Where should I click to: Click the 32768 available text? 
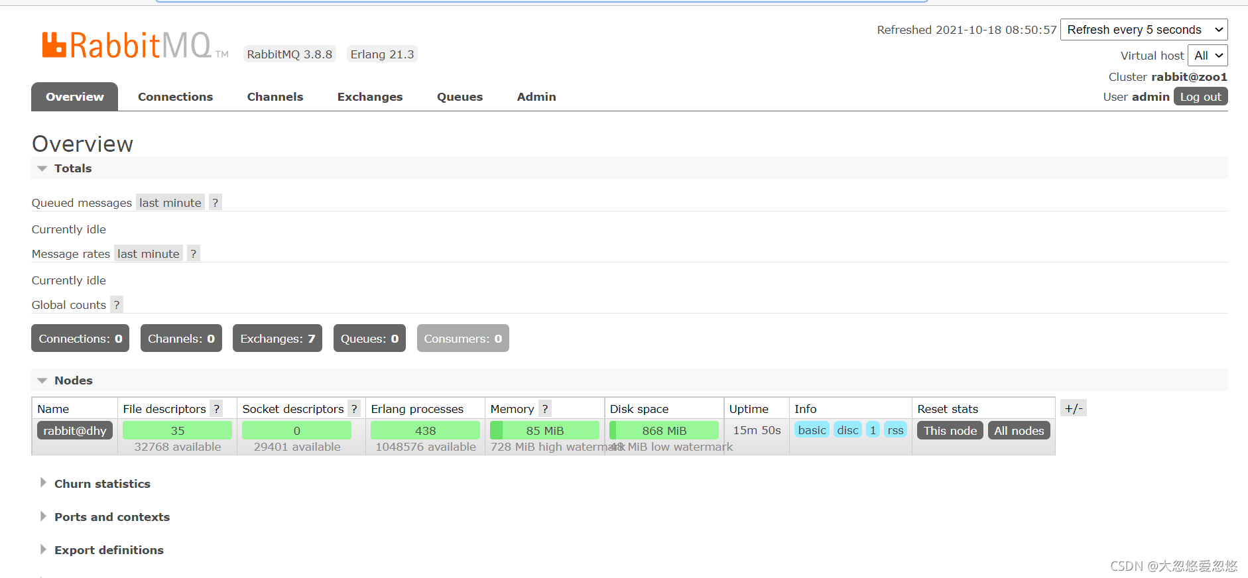[x=178, y=447]
